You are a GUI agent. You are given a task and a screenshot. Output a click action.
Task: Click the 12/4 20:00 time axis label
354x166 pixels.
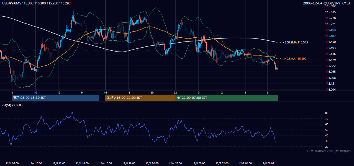point(152,164)
